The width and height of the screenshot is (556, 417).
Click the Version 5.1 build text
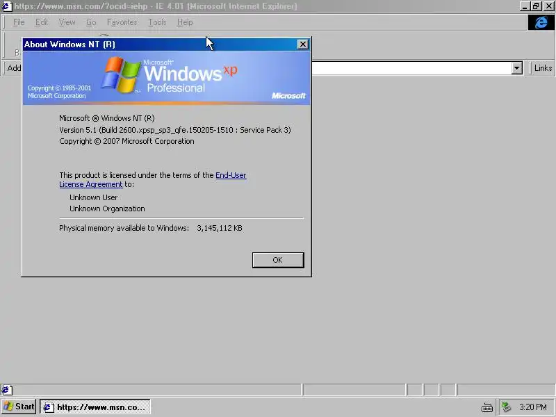(x=175, y=130)
